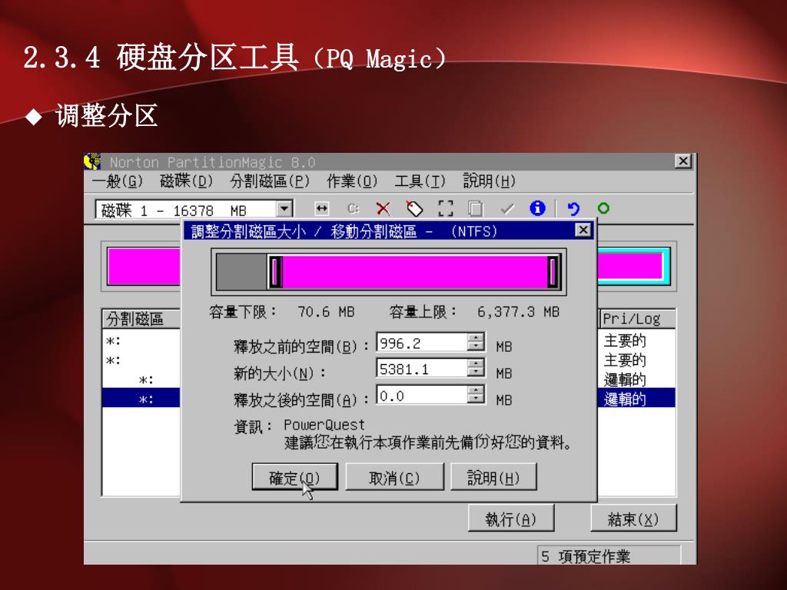This screenshot has height=590, width=787.
Task: Click the red X delete partition icon
Action: coord(383,208)
